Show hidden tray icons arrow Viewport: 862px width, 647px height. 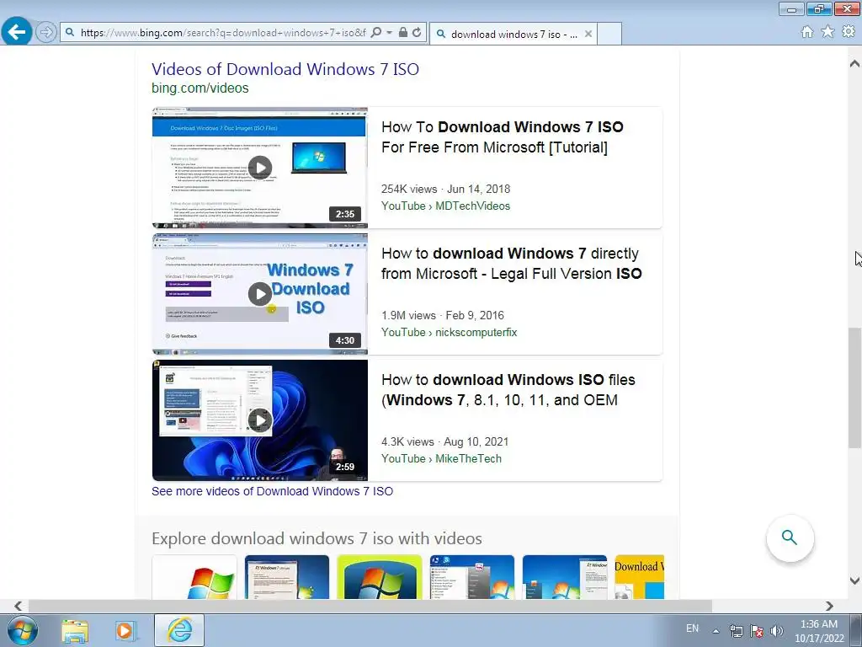click(x=716, y=631)
